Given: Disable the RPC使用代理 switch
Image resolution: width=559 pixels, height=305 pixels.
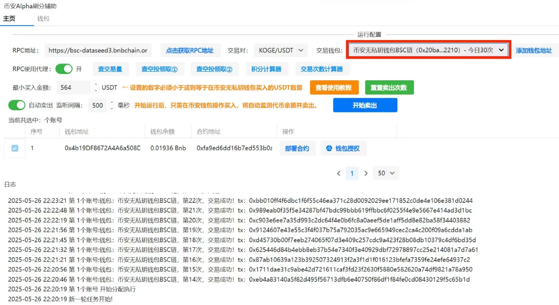Looking at the screenshot, I should point(64,69).
